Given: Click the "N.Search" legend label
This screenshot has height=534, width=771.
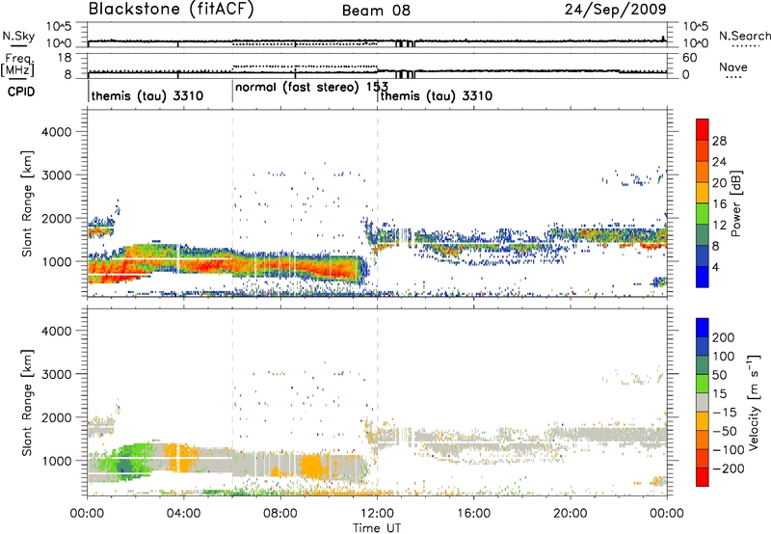Looking at the screenshot, I should point(744,36).
